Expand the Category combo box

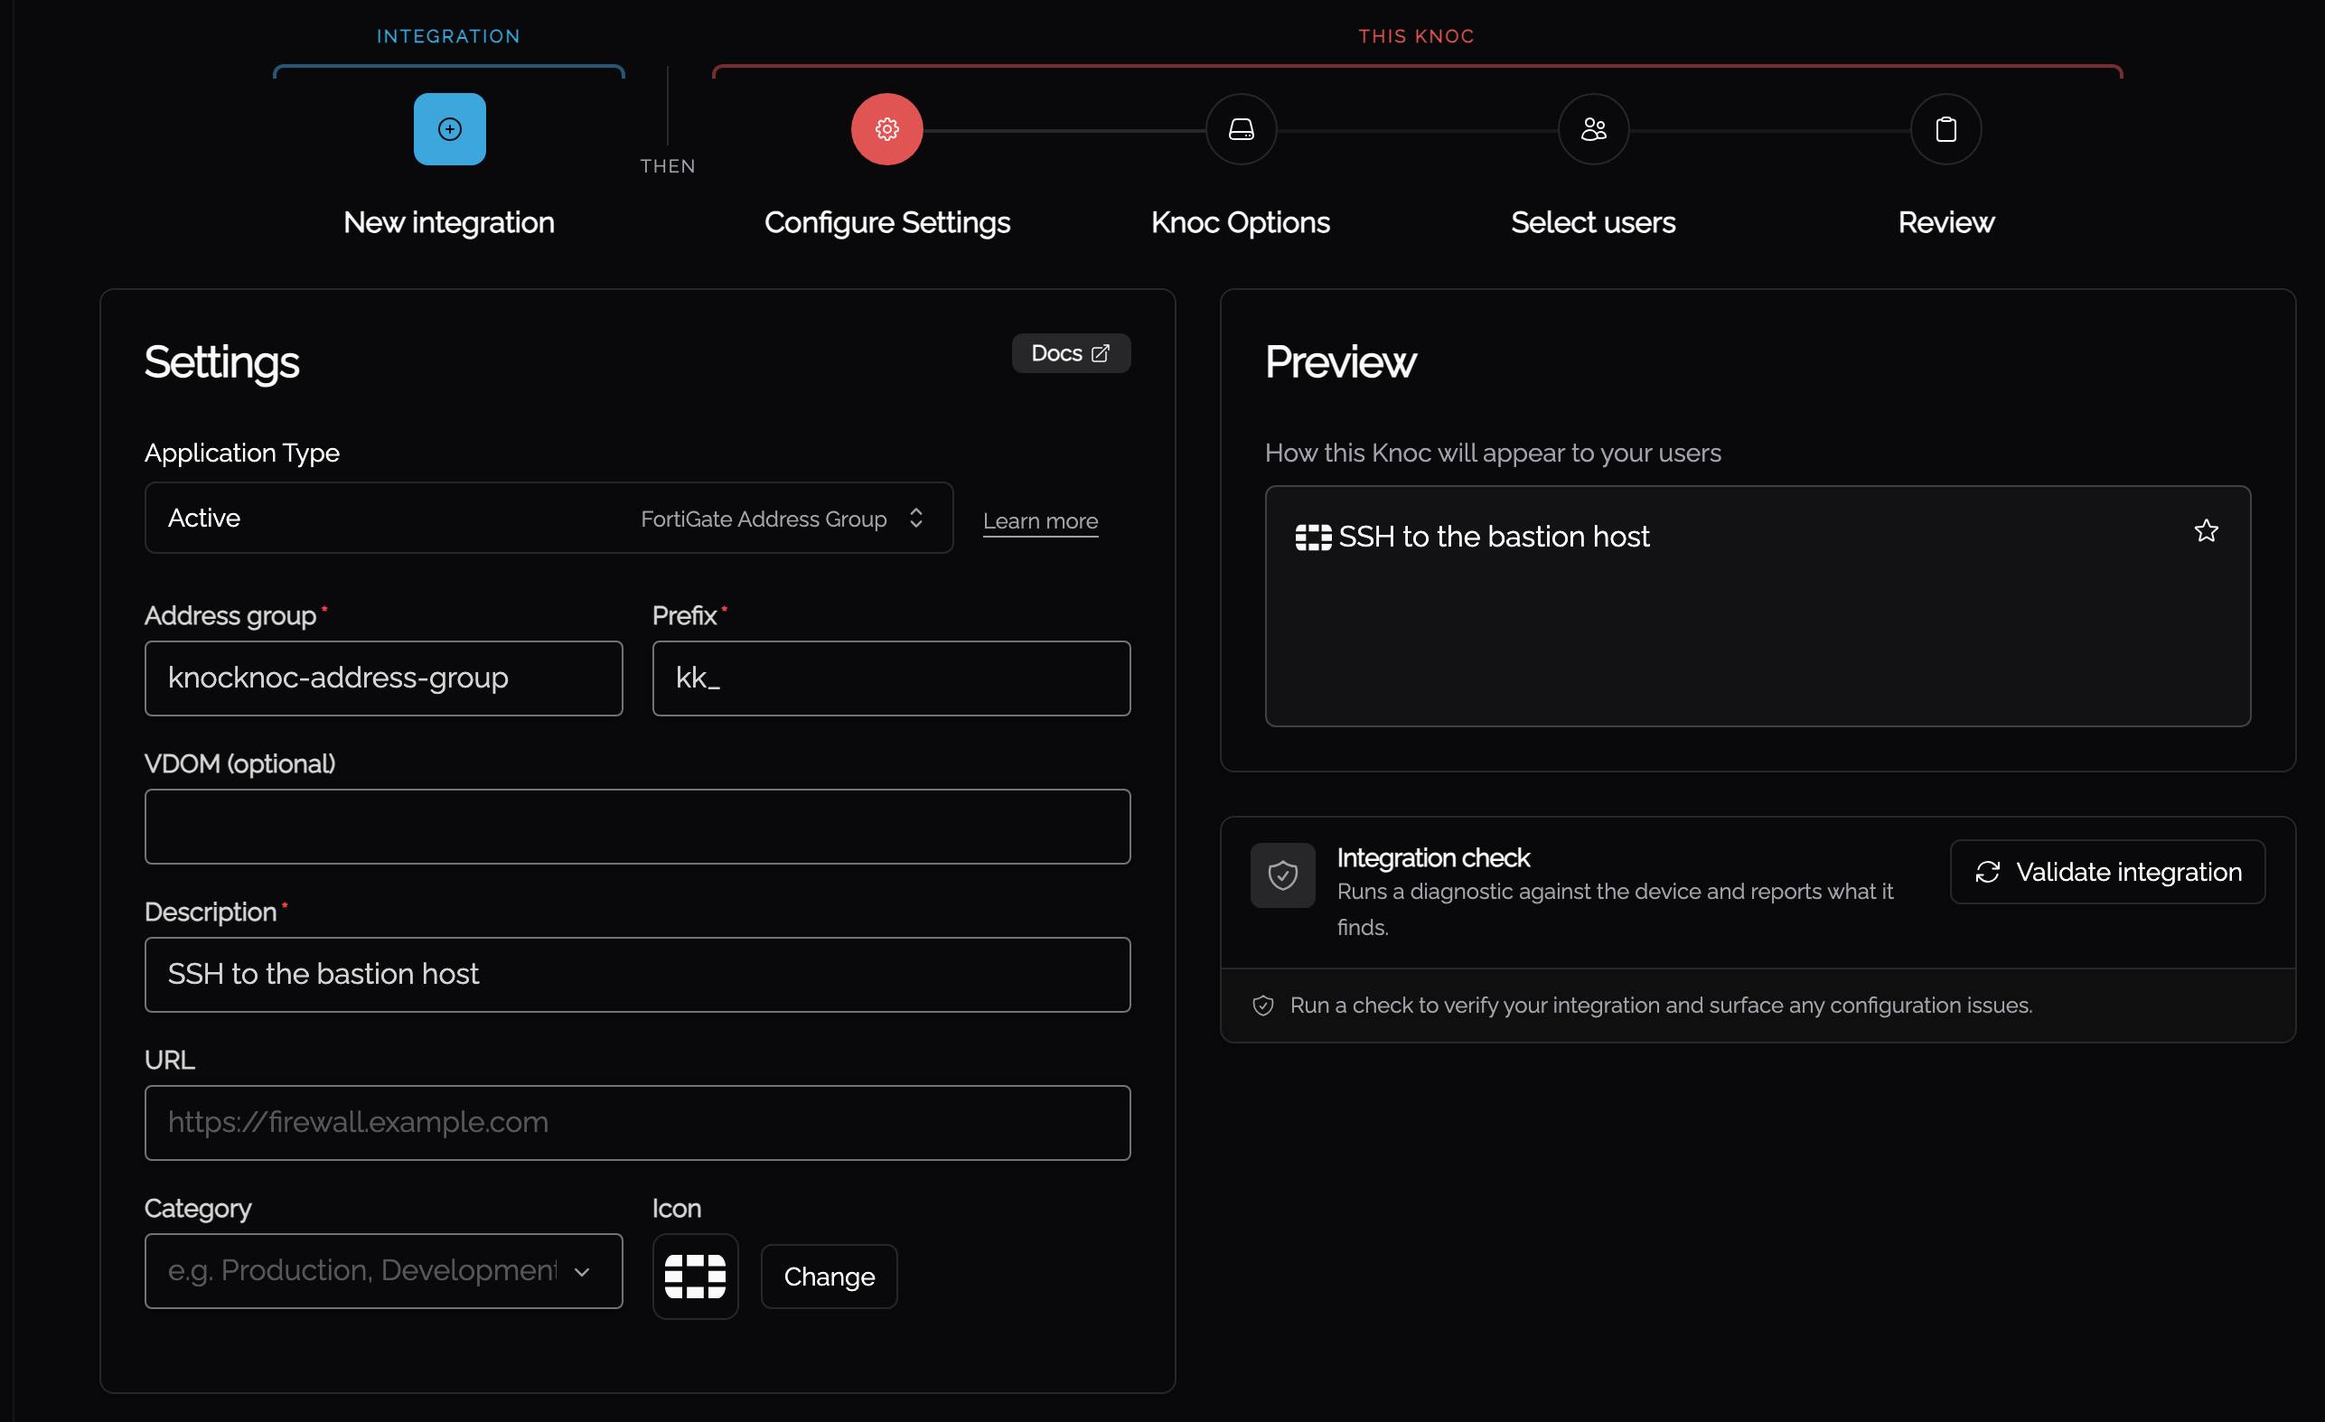pyautogui.click(x=383, y=1270)
